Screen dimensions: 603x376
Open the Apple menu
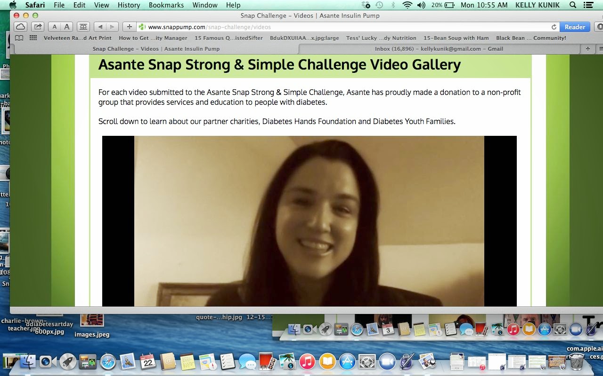pyautogui.click(x=13, y=5)
